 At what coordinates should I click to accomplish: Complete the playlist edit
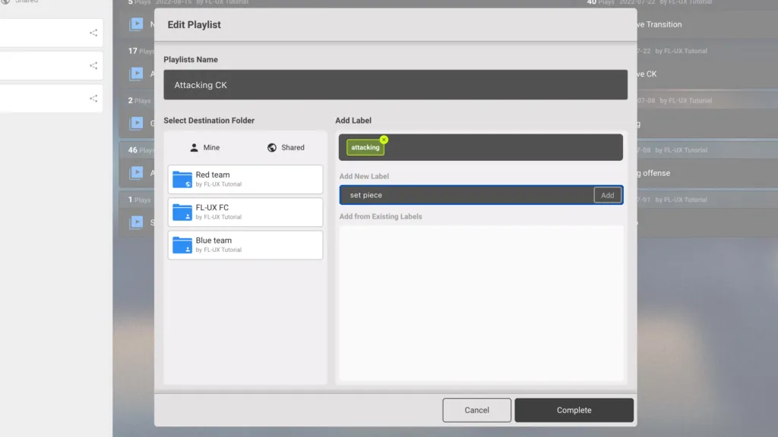point(574,410)
